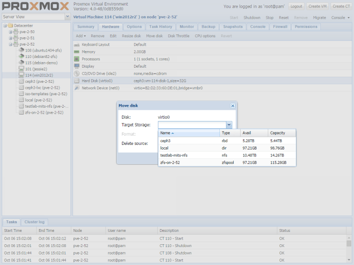Click the VM monitor icon for 114 (win2012r2)
The width and height of the screenshot is (354, 265).
(x=22, y=75)
